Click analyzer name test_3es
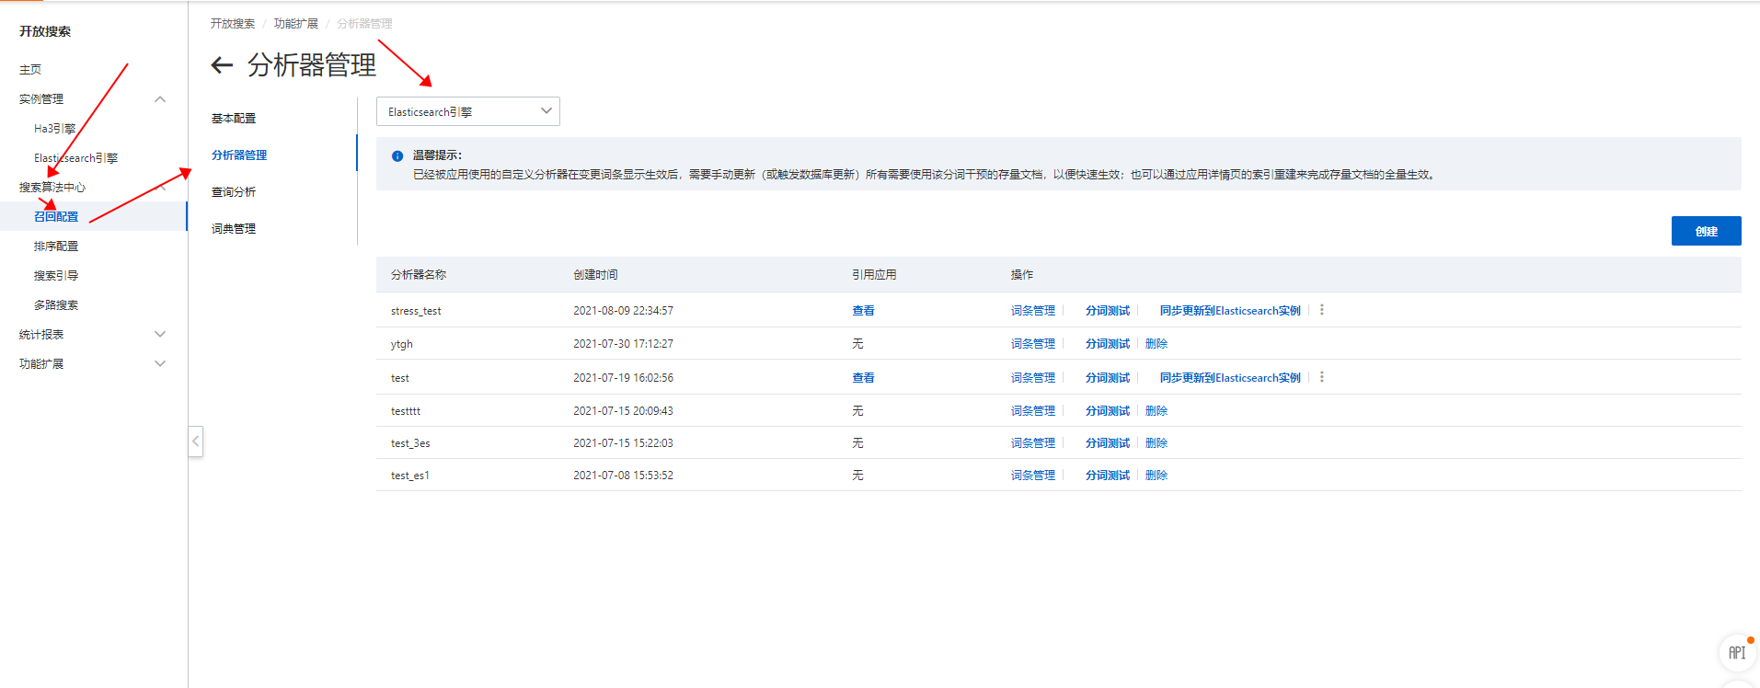This screenshot has height=688, width=1760. tap(410, 443)
